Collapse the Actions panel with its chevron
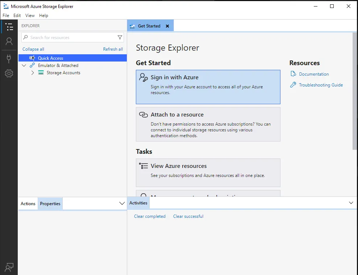The height and width of the screenshot is (275, 358). (122, 204)
